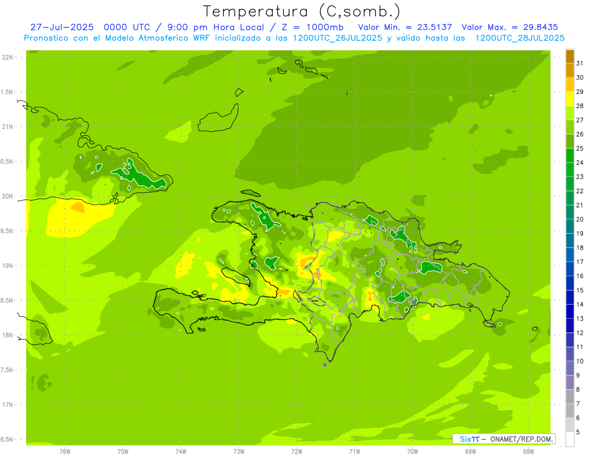Click the '0000 UTC' time text

pos(127,27)
